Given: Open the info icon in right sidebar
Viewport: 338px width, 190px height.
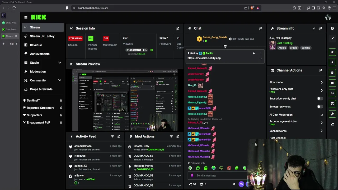Looking at the screenshot, I should [x=332, y=28].
